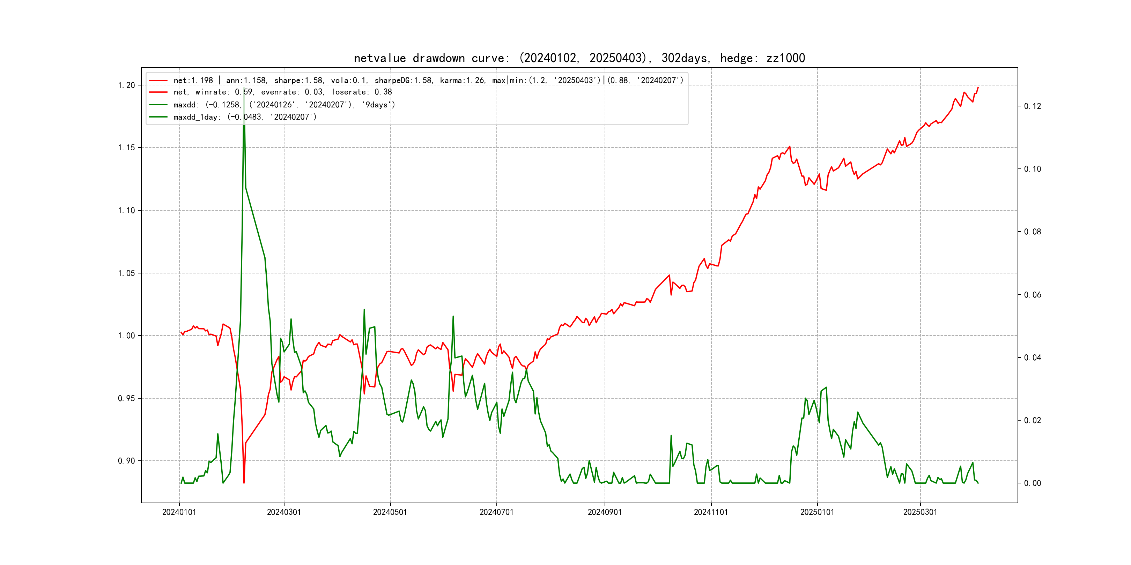Image resolution: width=1131 pixels, height=565 pixels.
Task: Click the maxdd legend entry with '9days'
Action: pos(284,105)
